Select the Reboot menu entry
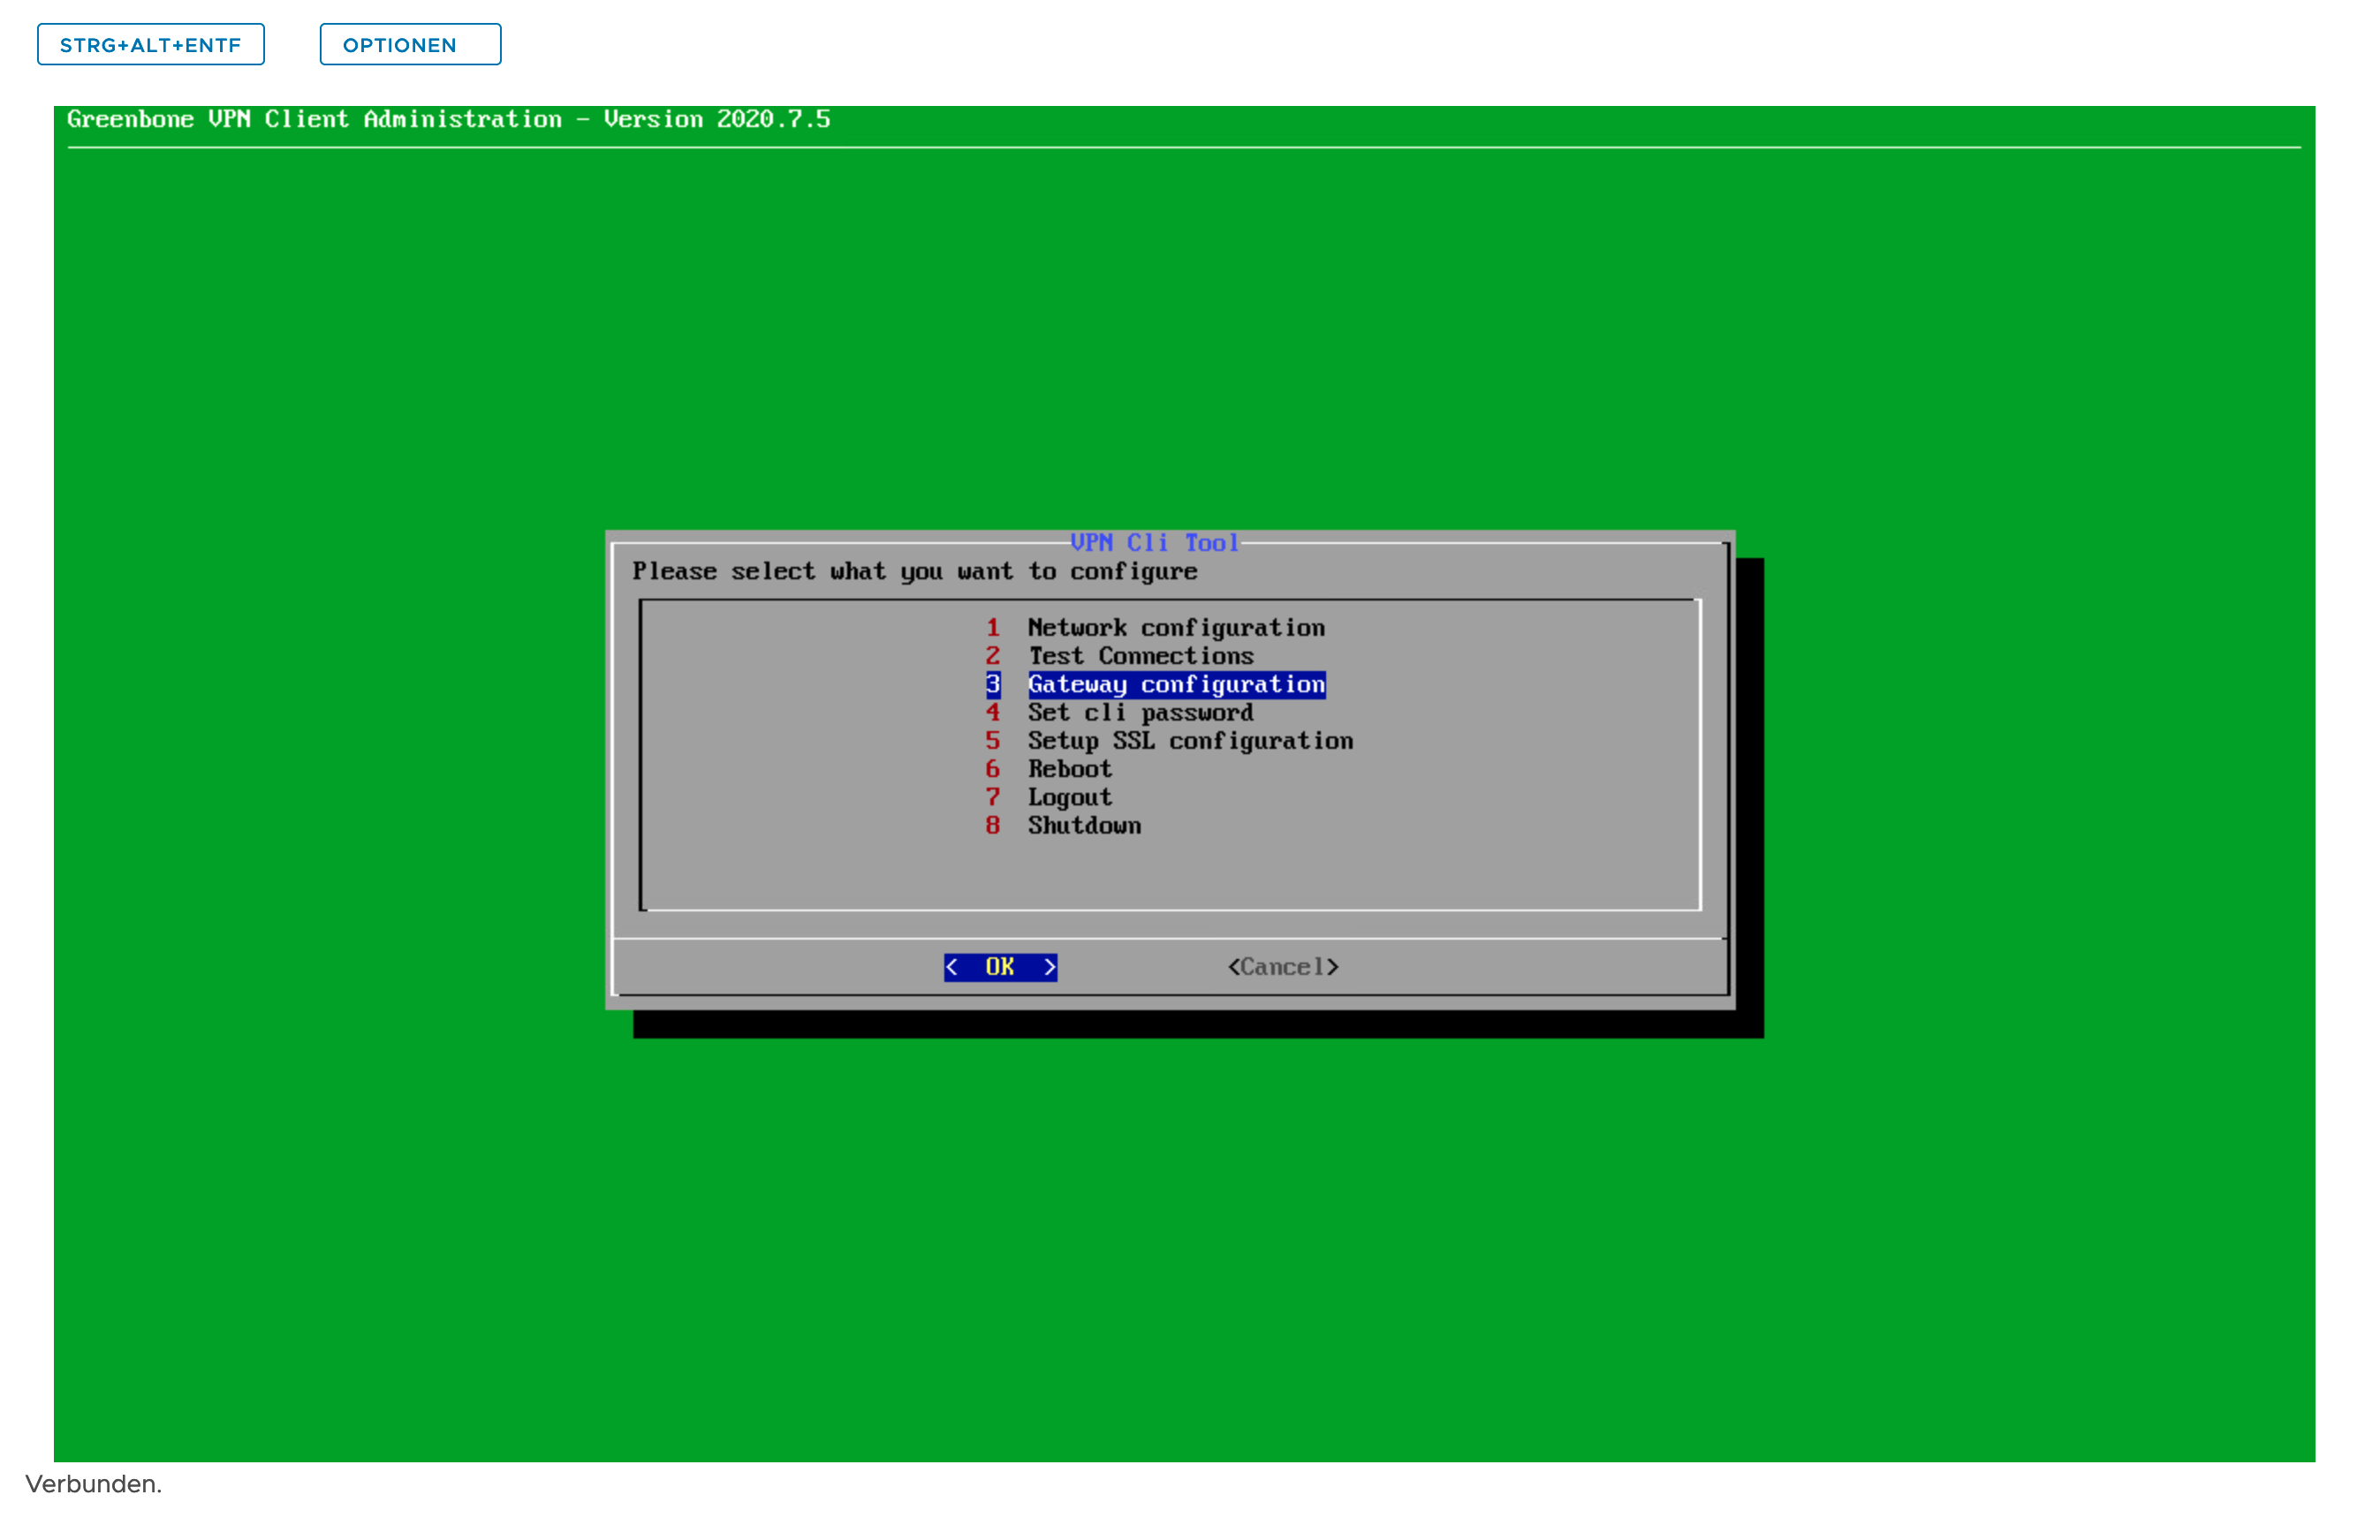The width and height of the screenshot is (2380, 1540). (1049, 769)
